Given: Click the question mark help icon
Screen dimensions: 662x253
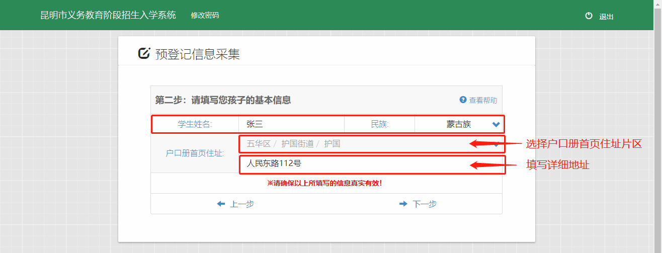Looking at the screenshot, I should 463,100.
